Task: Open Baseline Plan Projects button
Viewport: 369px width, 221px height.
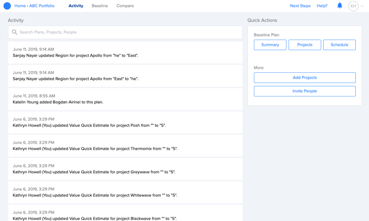Action: coord(305,45)
